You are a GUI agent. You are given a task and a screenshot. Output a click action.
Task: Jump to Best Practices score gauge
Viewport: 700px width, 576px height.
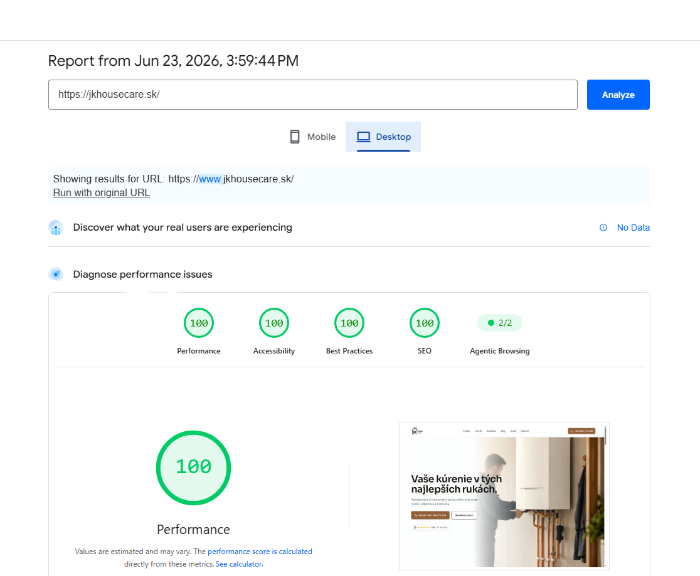click(x=349, y=323)
